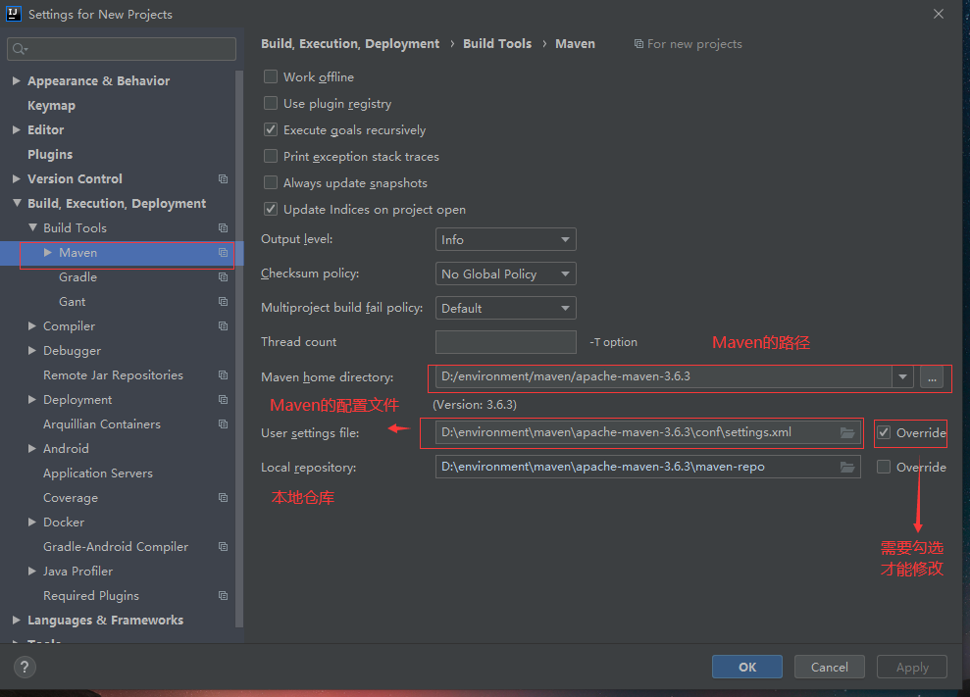Click the project-level icon beside Arquillian Containers

[224, 424]
